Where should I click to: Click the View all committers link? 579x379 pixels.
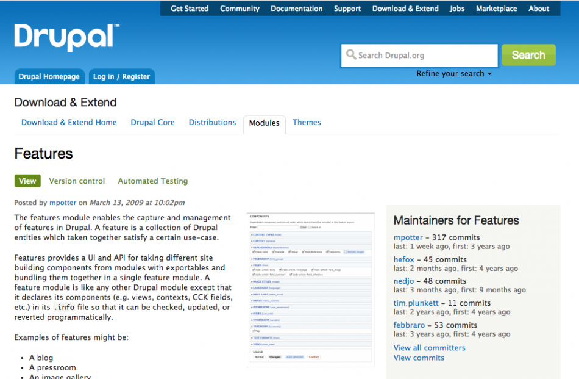[x=429, y=348]
